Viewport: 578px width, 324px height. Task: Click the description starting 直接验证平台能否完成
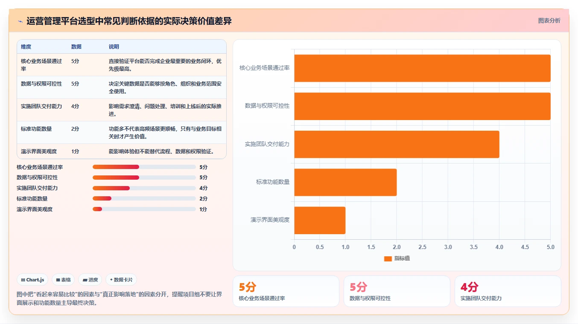165,65
